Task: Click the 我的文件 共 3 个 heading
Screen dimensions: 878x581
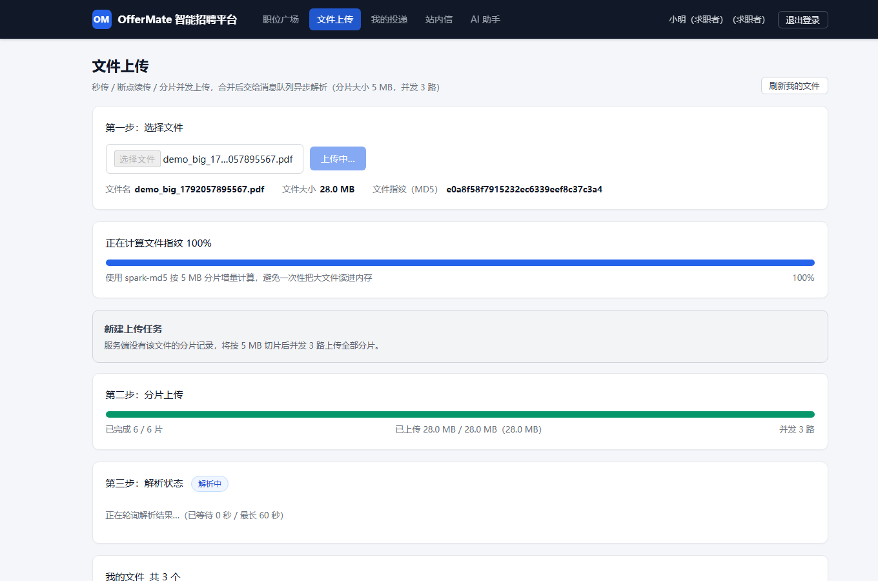Action: (x=143, y=576)
